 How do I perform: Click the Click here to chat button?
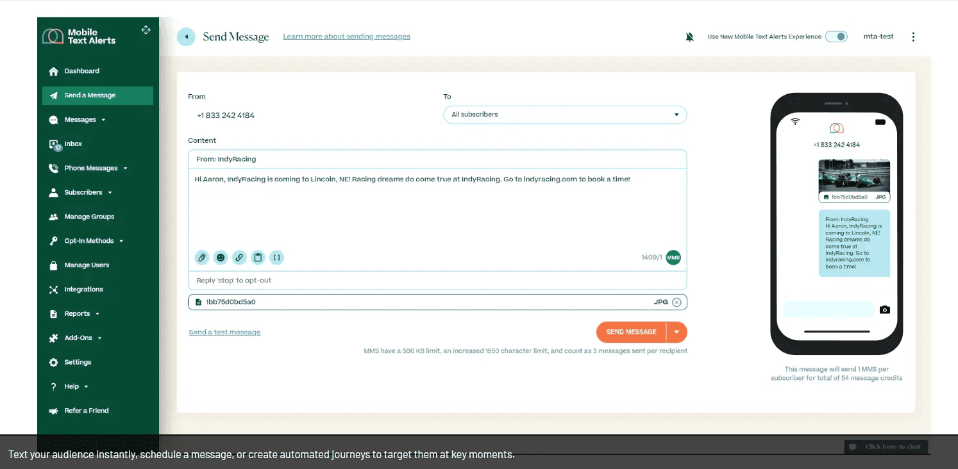point(886,447)
